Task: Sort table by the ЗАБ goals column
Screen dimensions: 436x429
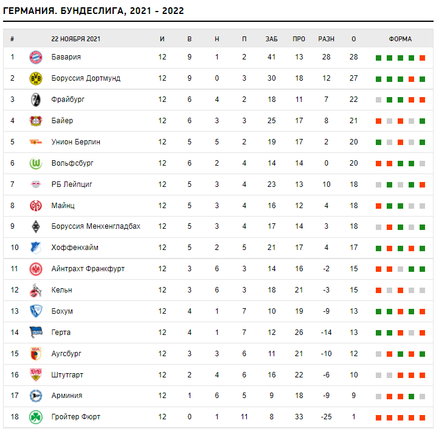Action: click(x=271, y=39)
